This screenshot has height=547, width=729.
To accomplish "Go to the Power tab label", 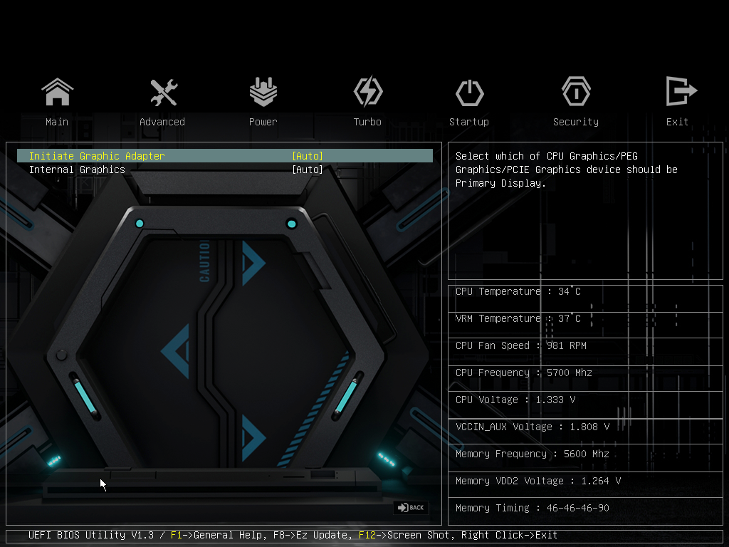I will click(263, 122).
